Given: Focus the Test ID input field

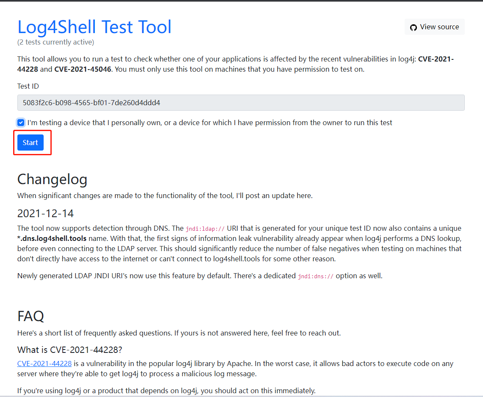Looking at the screenshot, I should coord(241,103).
